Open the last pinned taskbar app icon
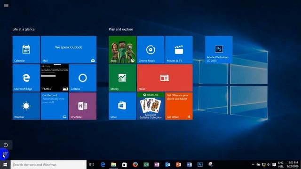This screenshot has width=301, height=169. (x=211, y=165)
